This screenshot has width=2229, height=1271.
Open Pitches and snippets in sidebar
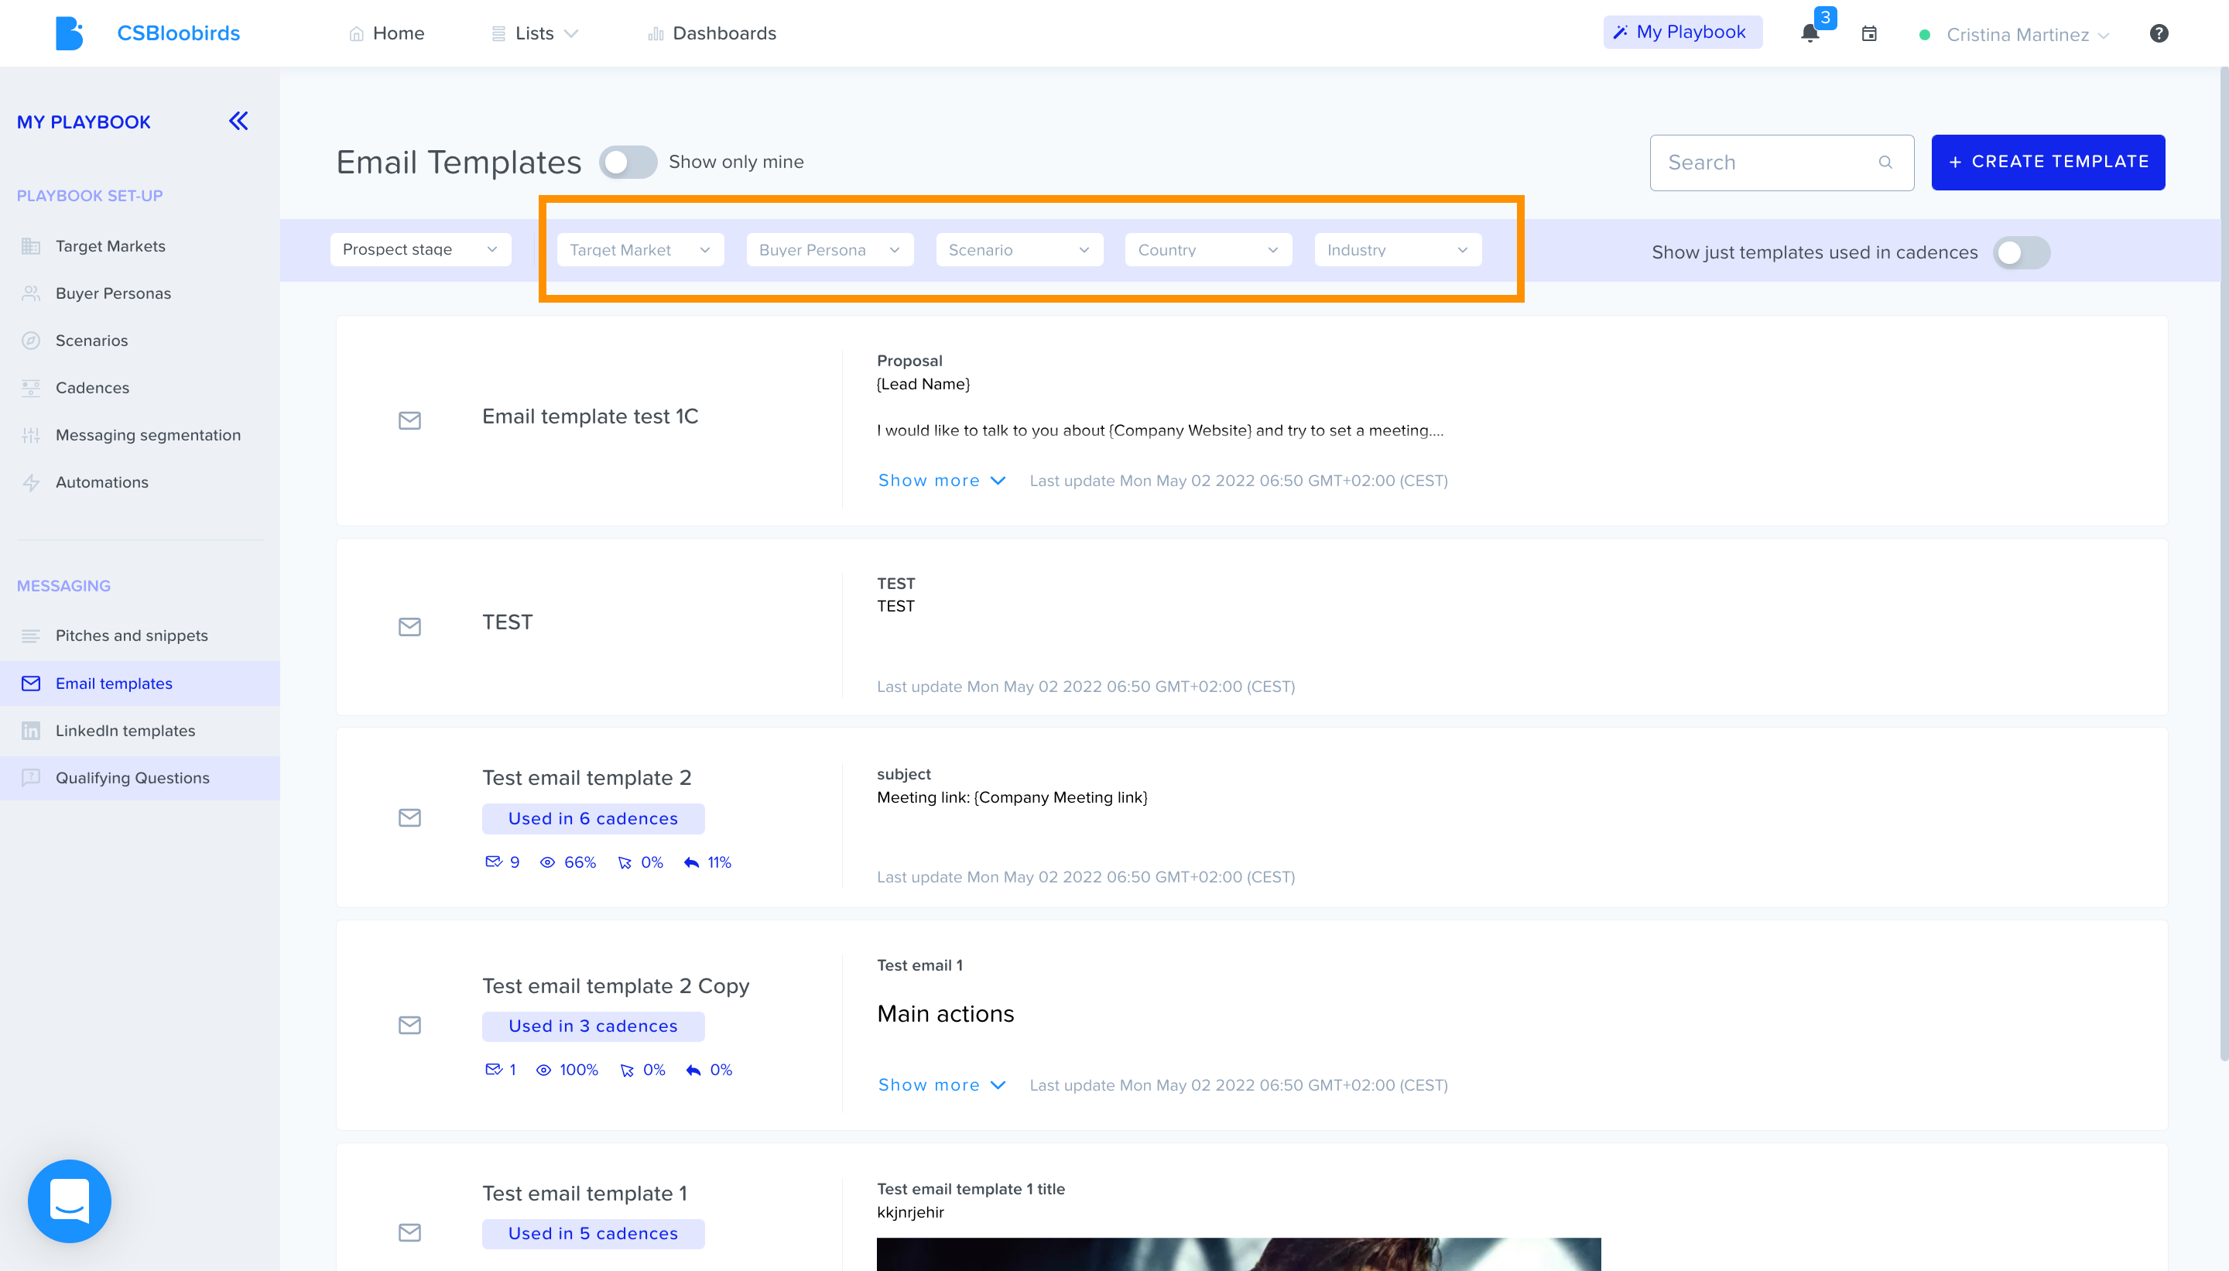(139, 635)
